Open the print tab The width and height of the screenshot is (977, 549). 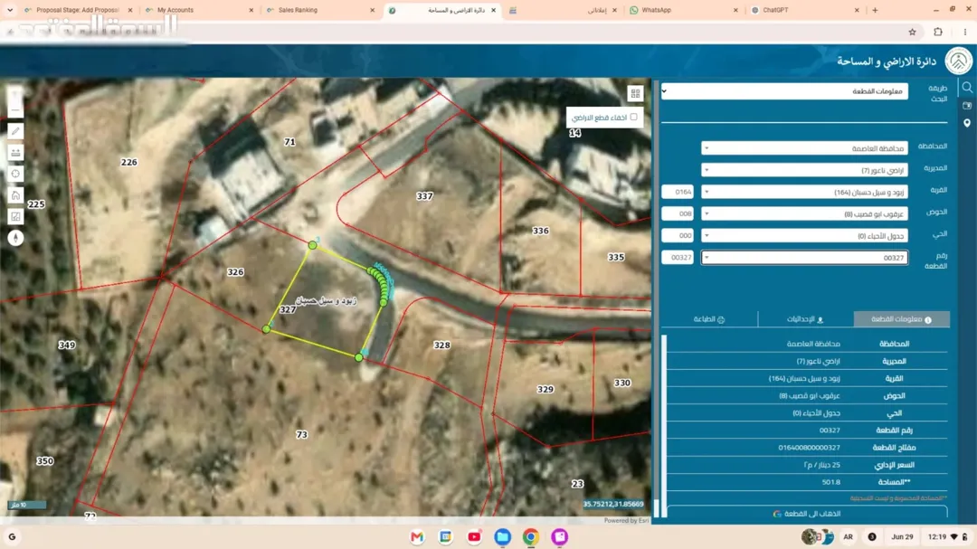[709, 319]
